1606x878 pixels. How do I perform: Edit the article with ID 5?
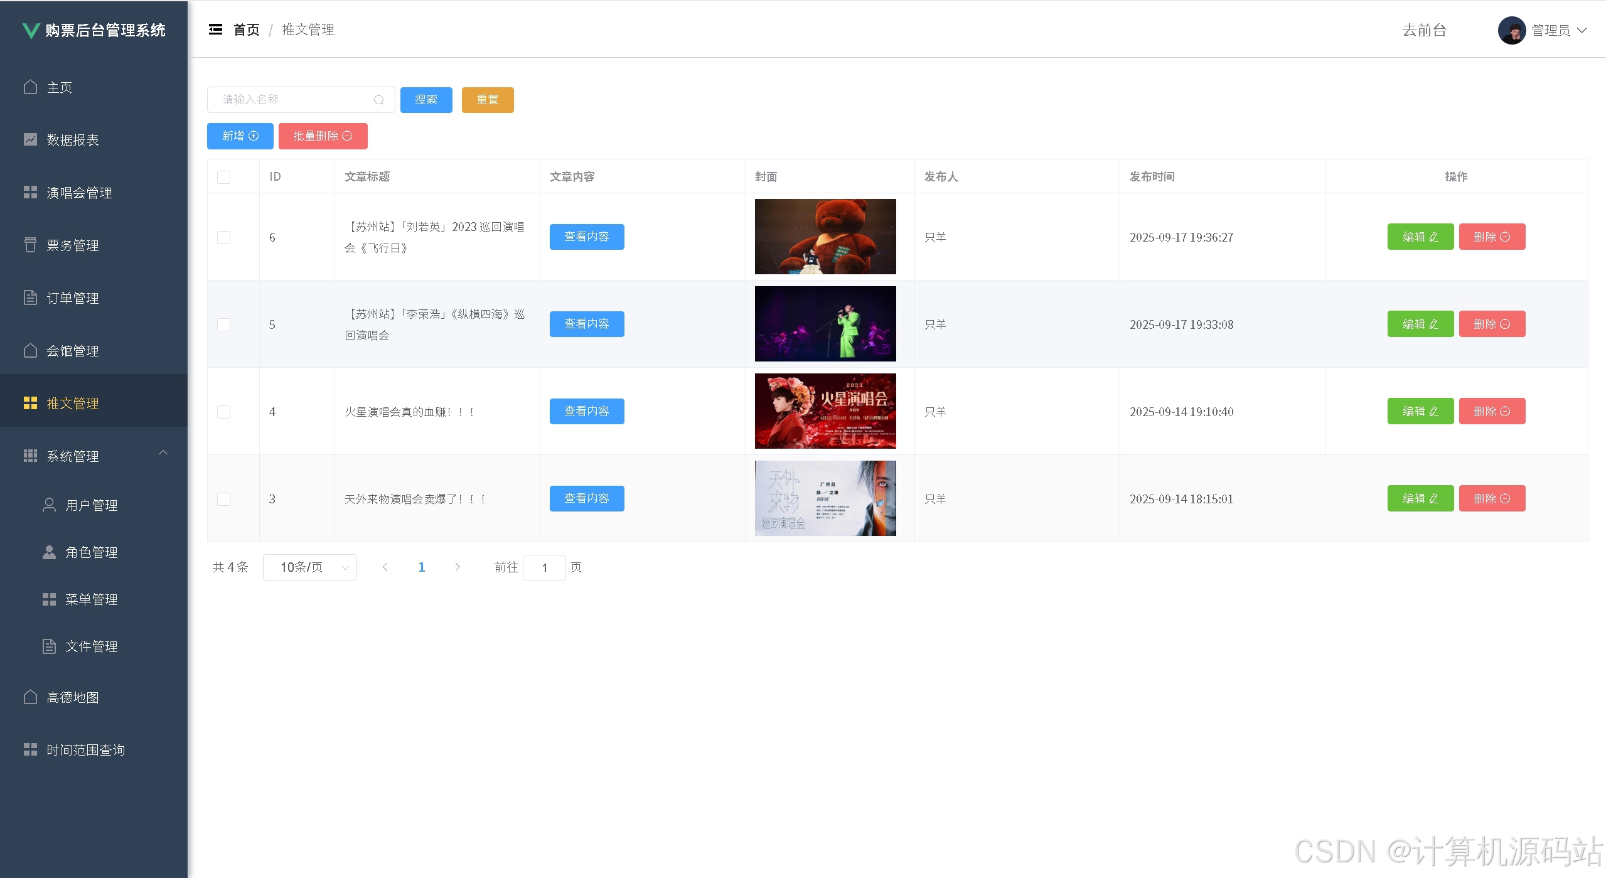(1420, 324)
